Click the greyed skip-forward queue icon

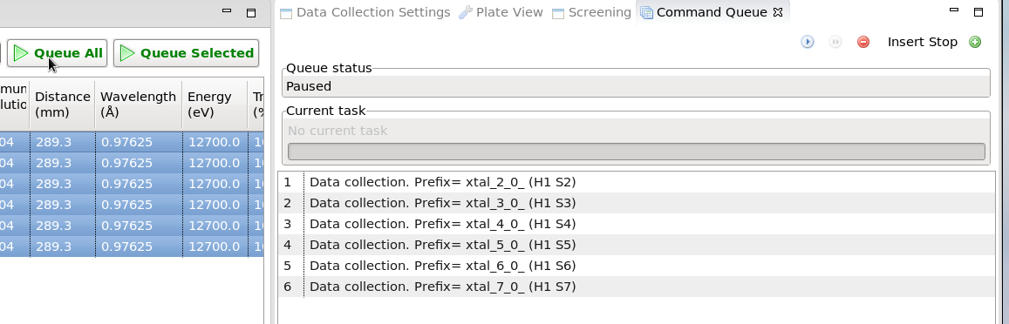pos(835,42)
